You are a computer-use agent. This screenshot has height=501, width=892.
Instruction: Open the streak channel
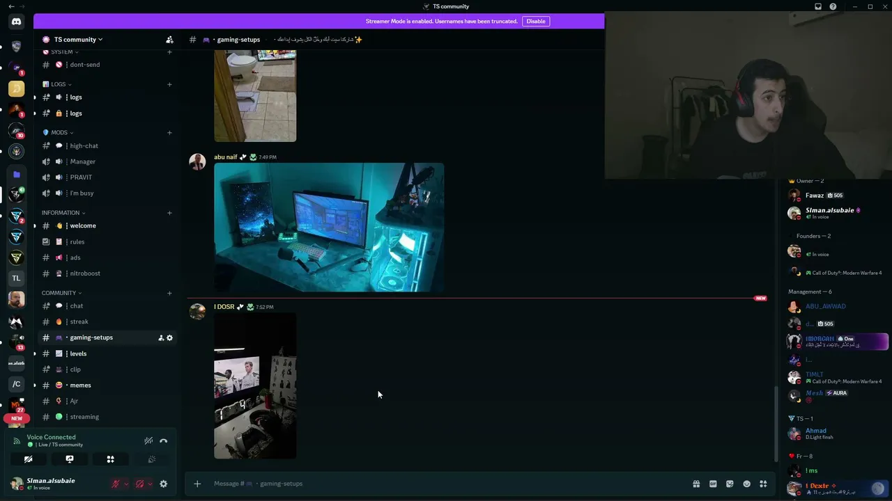coord(107,321)
